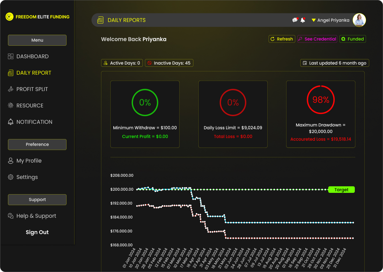This screenshot has width=383, height=272.
Task: Open Settings from the sidebar
Action: [x=27, y=177]
